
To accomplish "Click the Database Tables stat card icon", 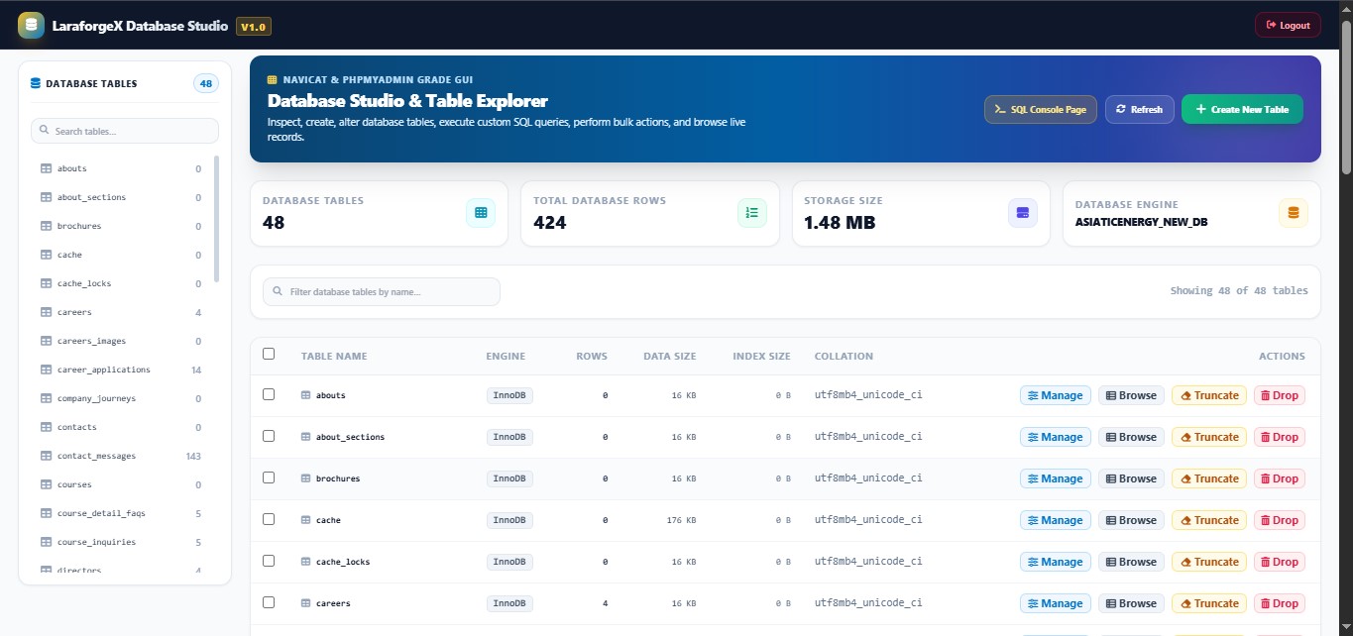I will pos(481,213).
